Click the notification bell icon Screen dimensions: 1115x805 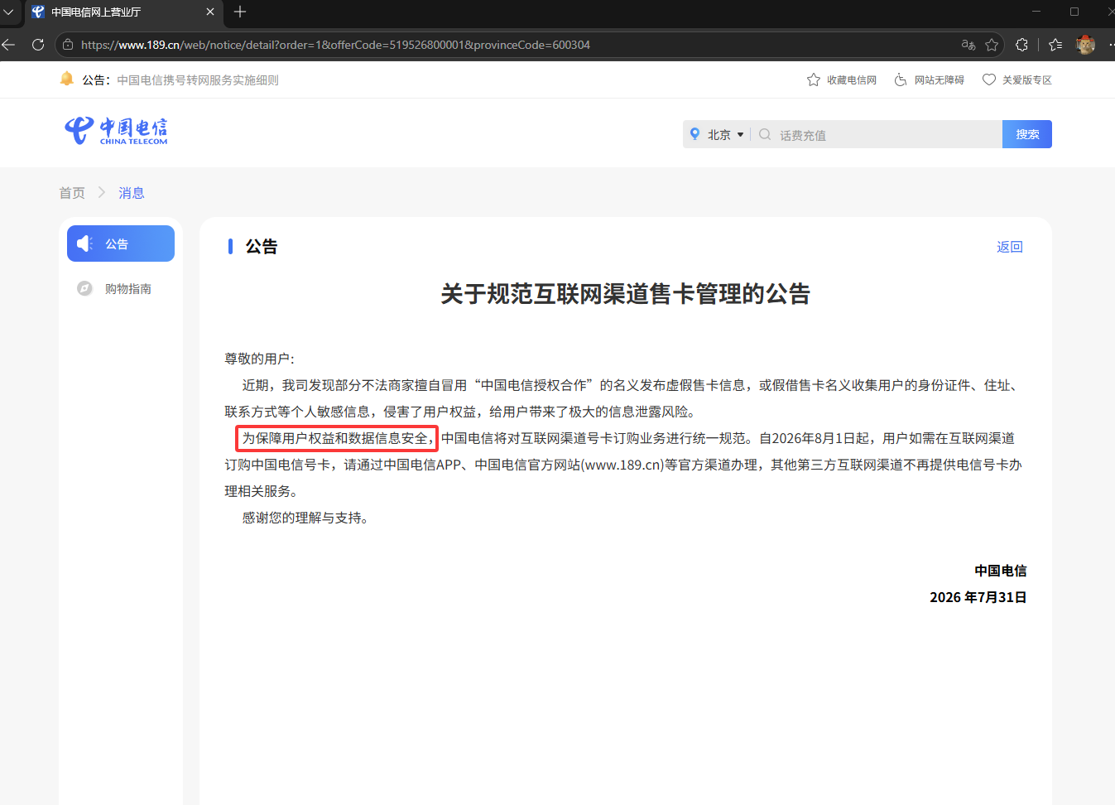(x=67, y=79)
